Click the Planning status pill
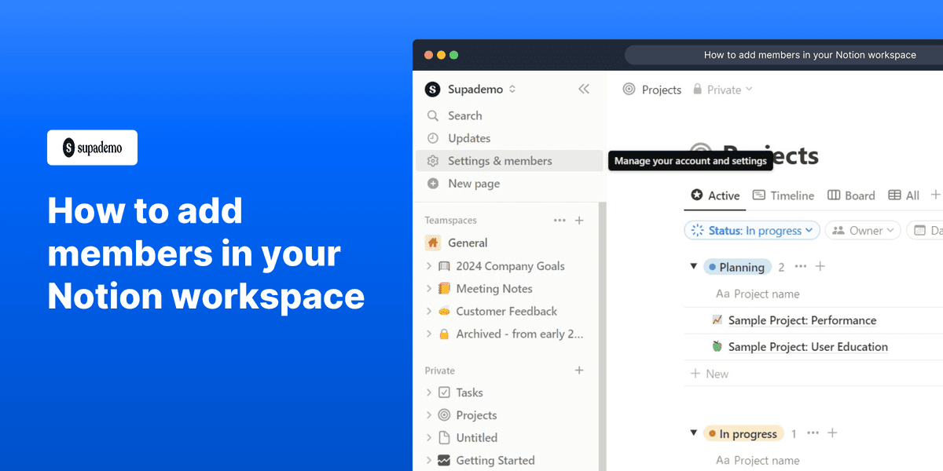Image resolution: width=943 pixels, height=471 pixels. [737, 267]
